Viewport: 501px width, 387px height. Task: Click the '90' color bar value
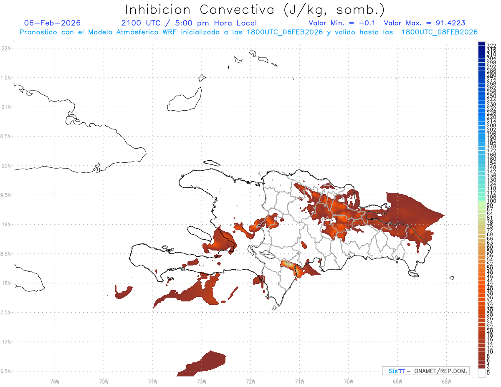490,205
